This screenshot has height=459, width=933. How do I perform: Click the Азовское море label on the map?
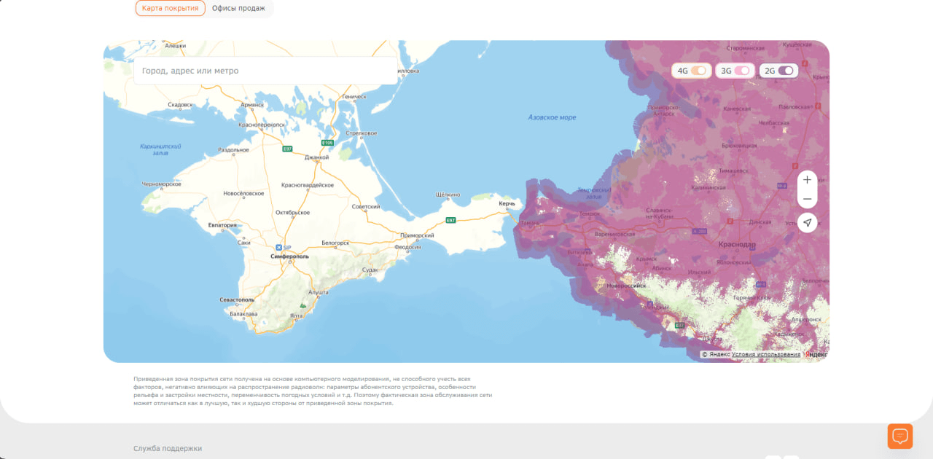tap(552, 117)
